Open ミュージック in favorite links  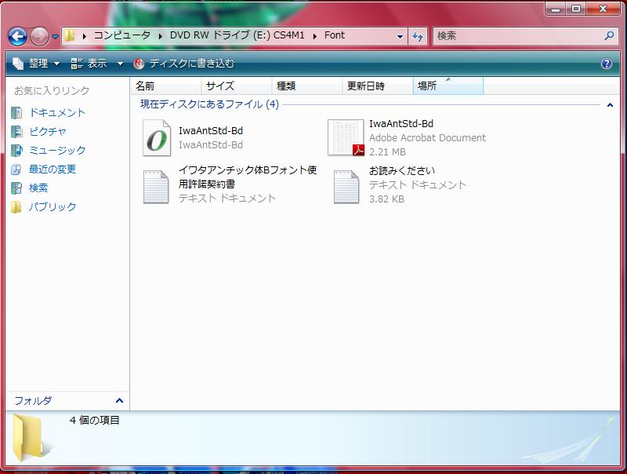[57, 150]
